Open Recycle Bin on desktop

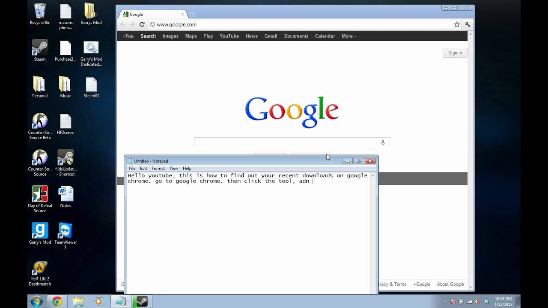click(40, 14)
